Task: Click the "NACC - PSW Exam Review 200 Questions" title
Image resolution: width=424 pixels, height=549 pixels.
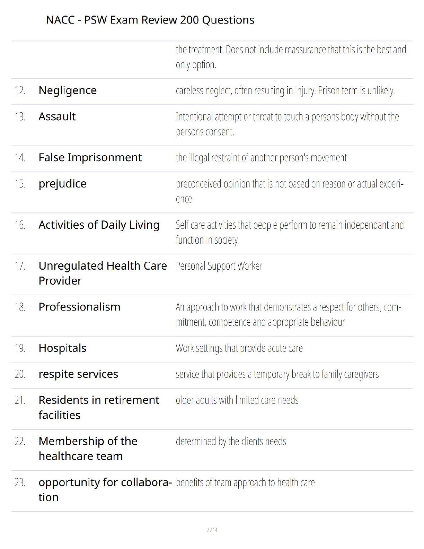Action: tap(150, 20)
